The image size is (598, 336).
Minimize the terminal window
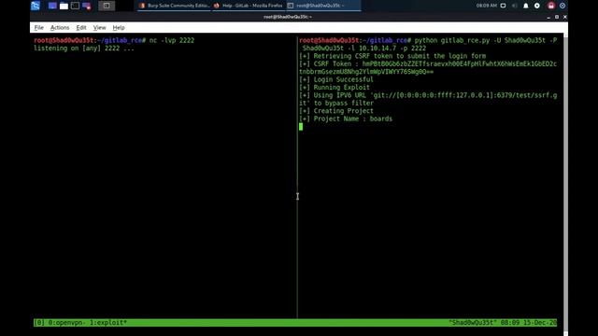click(x=548, y=17)
